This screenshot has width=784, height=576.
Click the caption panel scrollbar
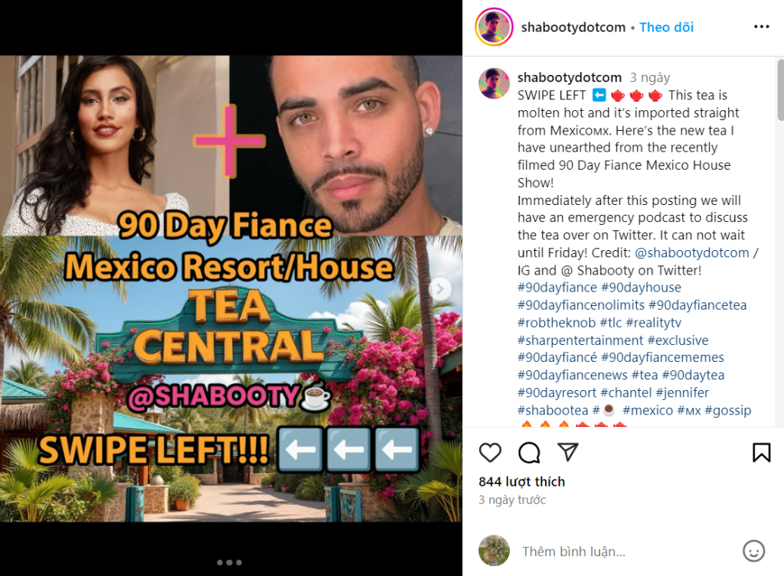click(780, 90)
